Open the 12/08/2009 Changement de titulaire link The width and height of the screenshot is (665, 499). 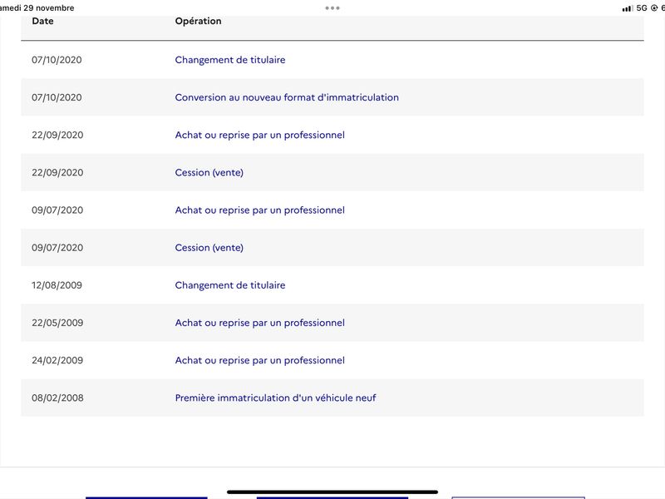(x=229, y=285)
